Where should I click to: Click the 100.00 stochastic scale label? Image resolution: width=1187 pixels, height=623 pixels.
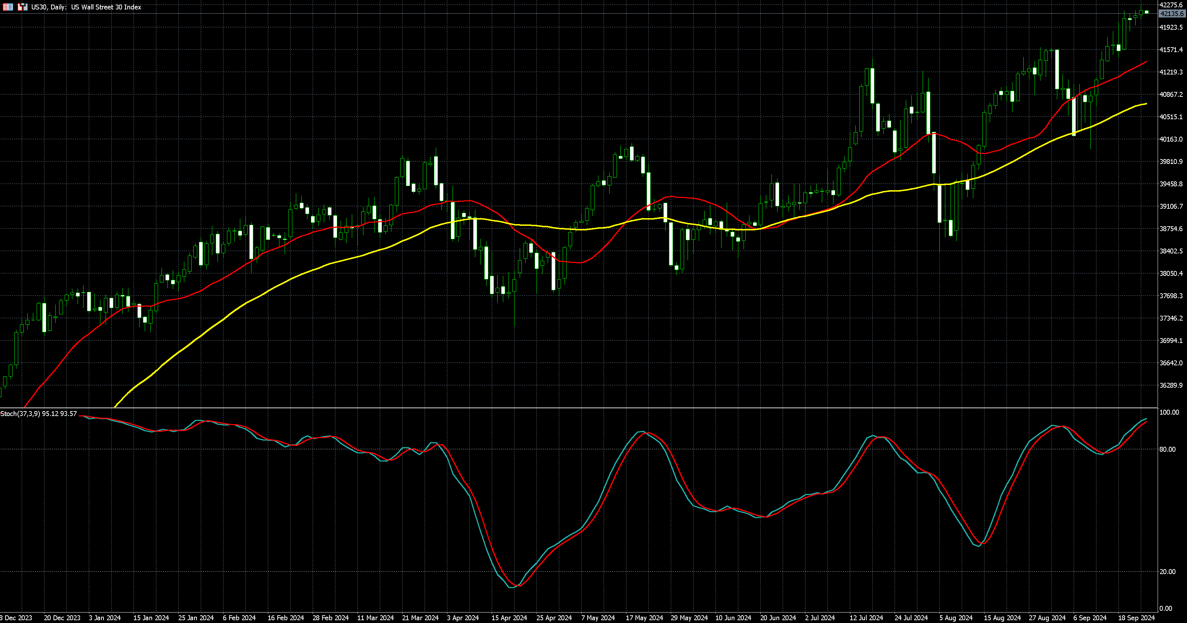point(1169,412)
